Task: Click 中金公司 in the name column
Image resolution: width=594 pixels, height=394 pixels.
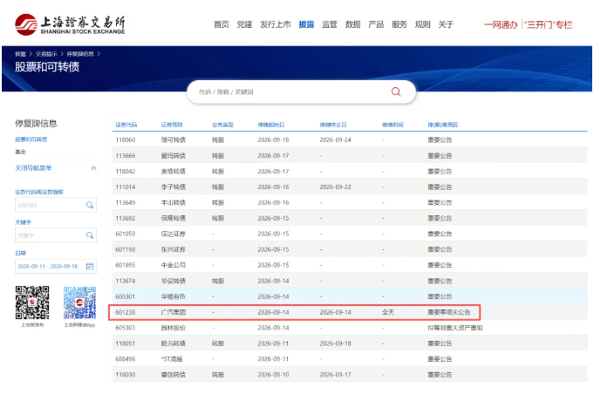Action: tap(173, 265)
